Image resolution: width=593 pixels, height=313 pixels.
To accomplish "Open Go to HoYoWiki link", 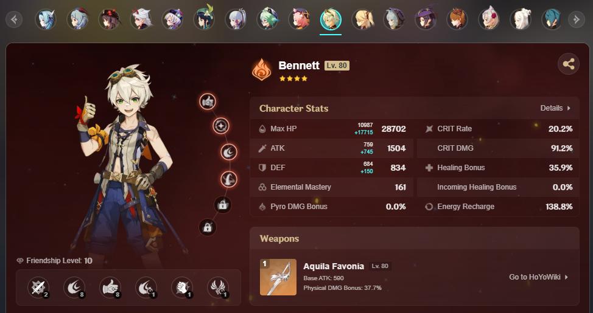I will tap(539, 277).
